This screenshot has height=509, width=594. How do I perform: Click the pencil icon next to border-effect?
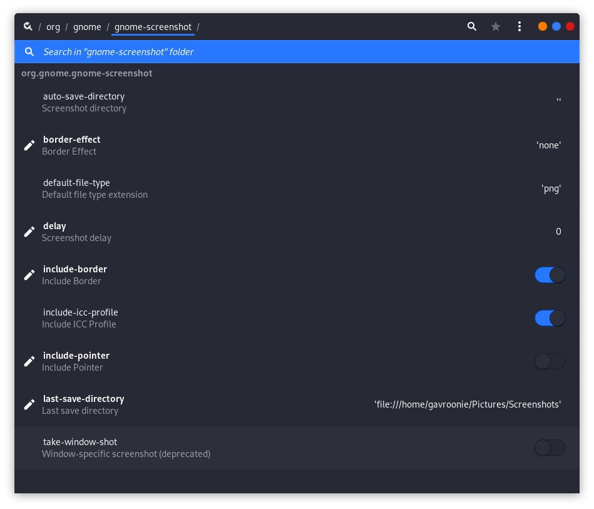click(x=29, y=145)
